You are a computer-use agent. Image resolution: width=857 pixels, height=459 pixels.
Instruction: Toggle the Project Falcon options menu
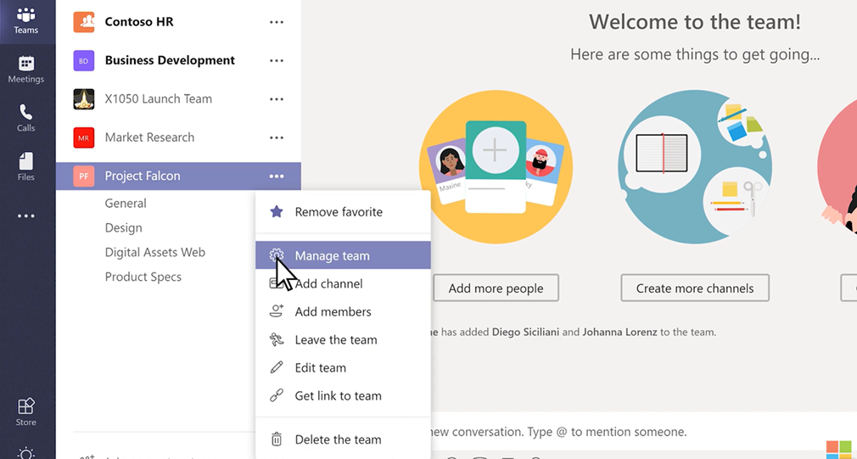coord(277,176)
